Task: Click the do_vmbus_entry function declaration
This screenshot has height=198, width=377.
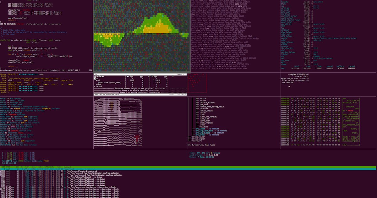Action: click(31, 40)
